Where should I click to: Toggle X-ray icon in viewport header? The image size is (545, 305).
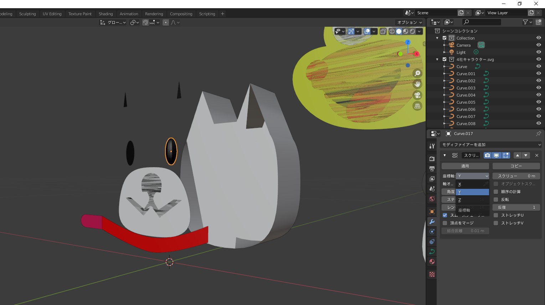click(383, 31)
